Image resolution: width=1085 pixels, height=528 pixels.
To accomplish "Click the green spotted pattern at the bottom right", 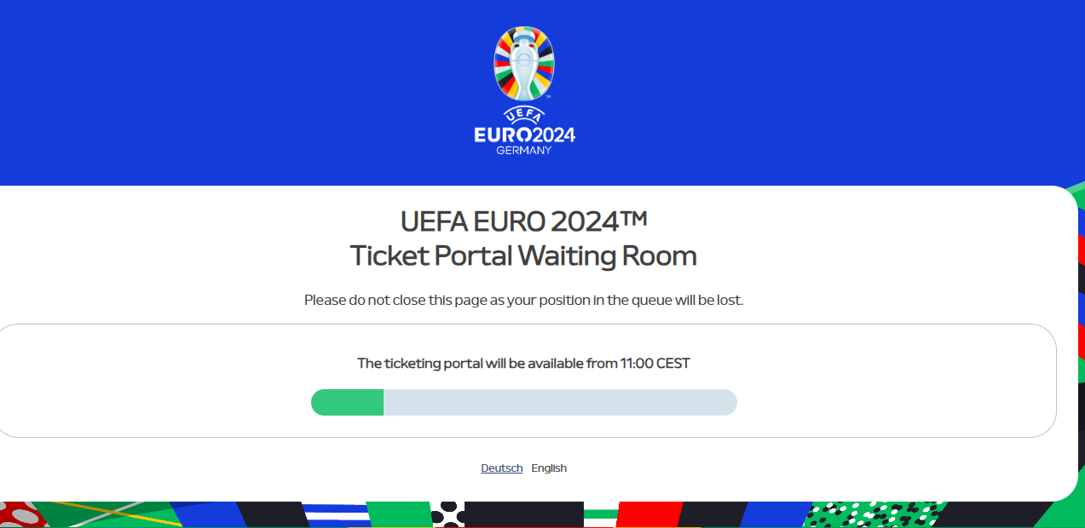I will click(x=869, y=514).
